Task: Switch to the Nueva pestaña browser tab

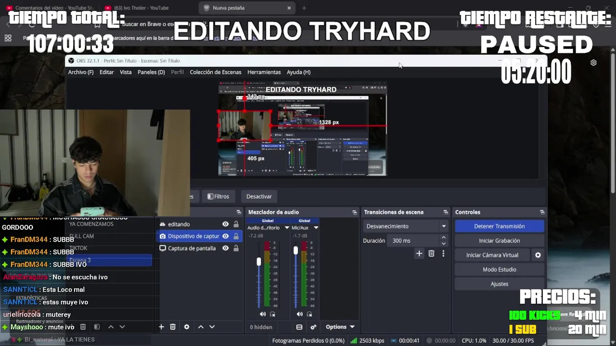Action: click(247, 8)
